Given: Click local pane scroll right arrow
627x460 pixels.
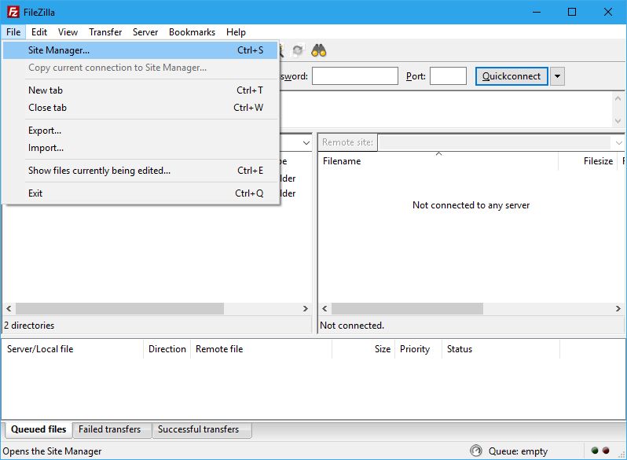Looking at the screenshot, I should point(306,309).
